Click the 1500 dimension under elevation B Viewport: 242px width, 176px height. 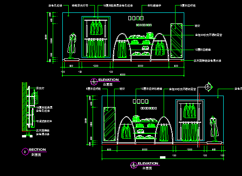click(x=190, y=149)
